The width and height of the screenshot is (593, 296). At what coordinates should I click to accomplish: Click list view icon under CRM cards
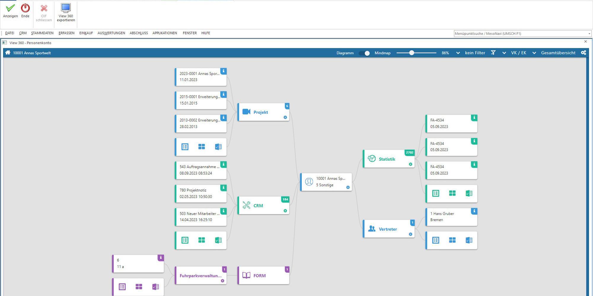click(185, 240)
